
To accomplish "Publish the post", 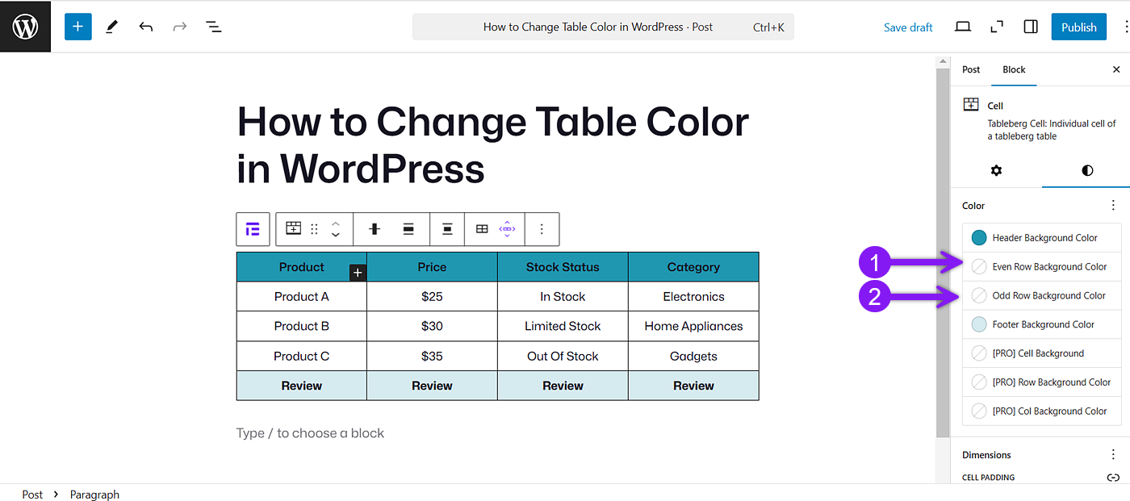I will pos(1078,26).
